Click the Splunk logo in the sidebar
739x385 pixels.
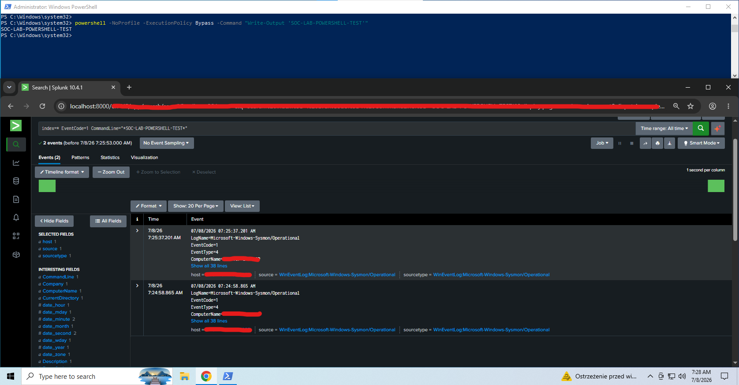pyautogui.click(x=16, y=126)
